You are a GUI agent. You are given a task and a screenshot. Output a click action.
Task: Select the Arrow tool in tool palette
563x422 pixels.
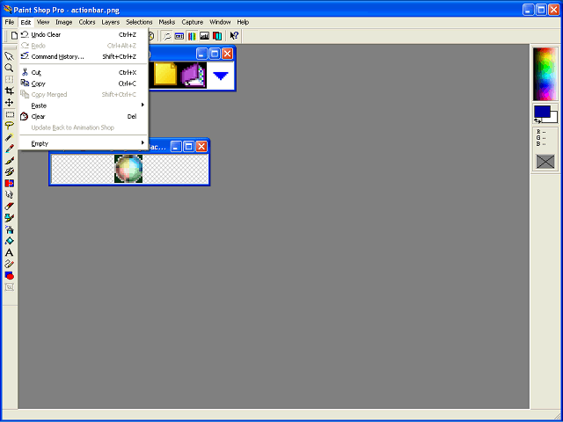[10, 56]
